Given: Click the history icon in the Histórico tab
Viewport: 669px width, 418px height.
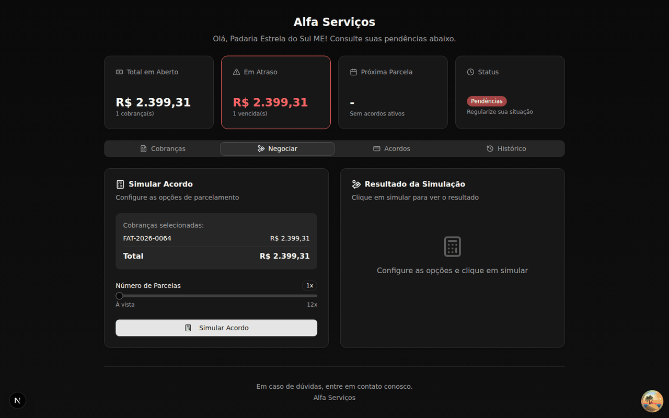Looking at the screenshot, I should pyautogui.click(x=490, y=149).
